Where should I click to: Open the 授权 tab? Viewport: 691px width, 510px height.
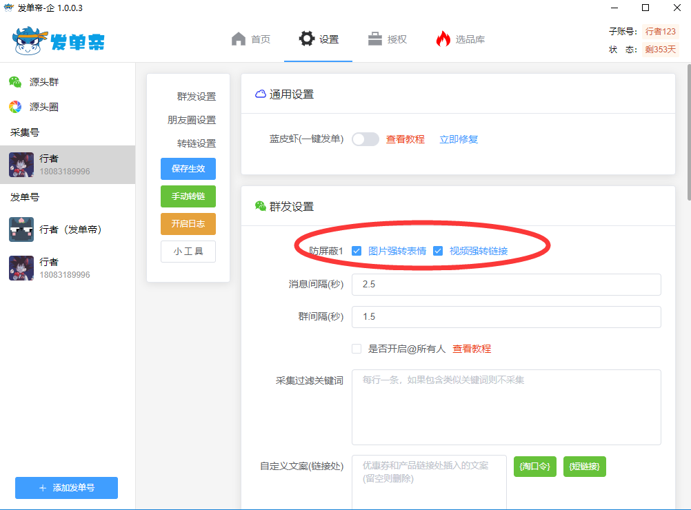pos(388,39)
